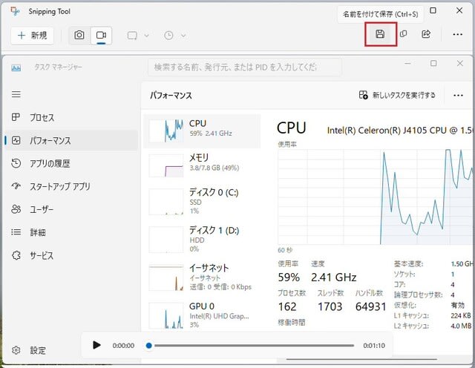The height and width of the screenshot is (368, 475).
Task: Click the サービス puzzle icon
Action: click(x=16, y=255)
